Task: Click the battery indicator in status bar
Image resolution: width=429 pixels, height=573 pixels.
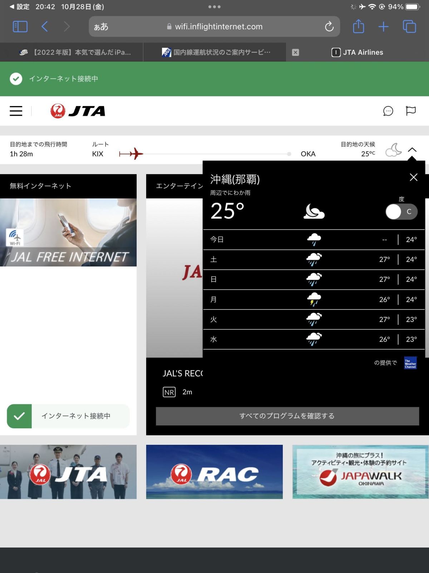Action: tap(412, 7)
